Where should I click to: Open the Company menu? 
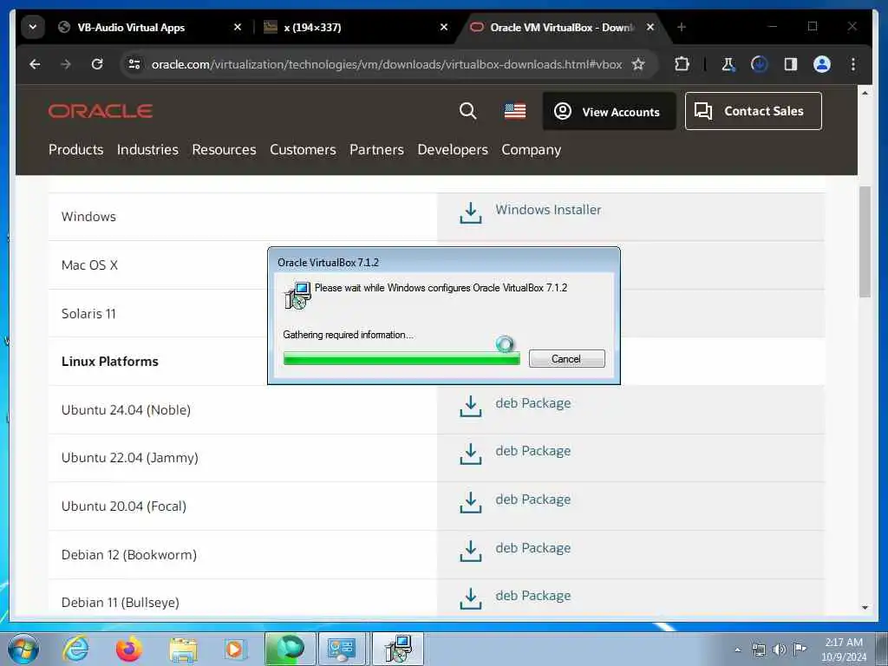532,150
